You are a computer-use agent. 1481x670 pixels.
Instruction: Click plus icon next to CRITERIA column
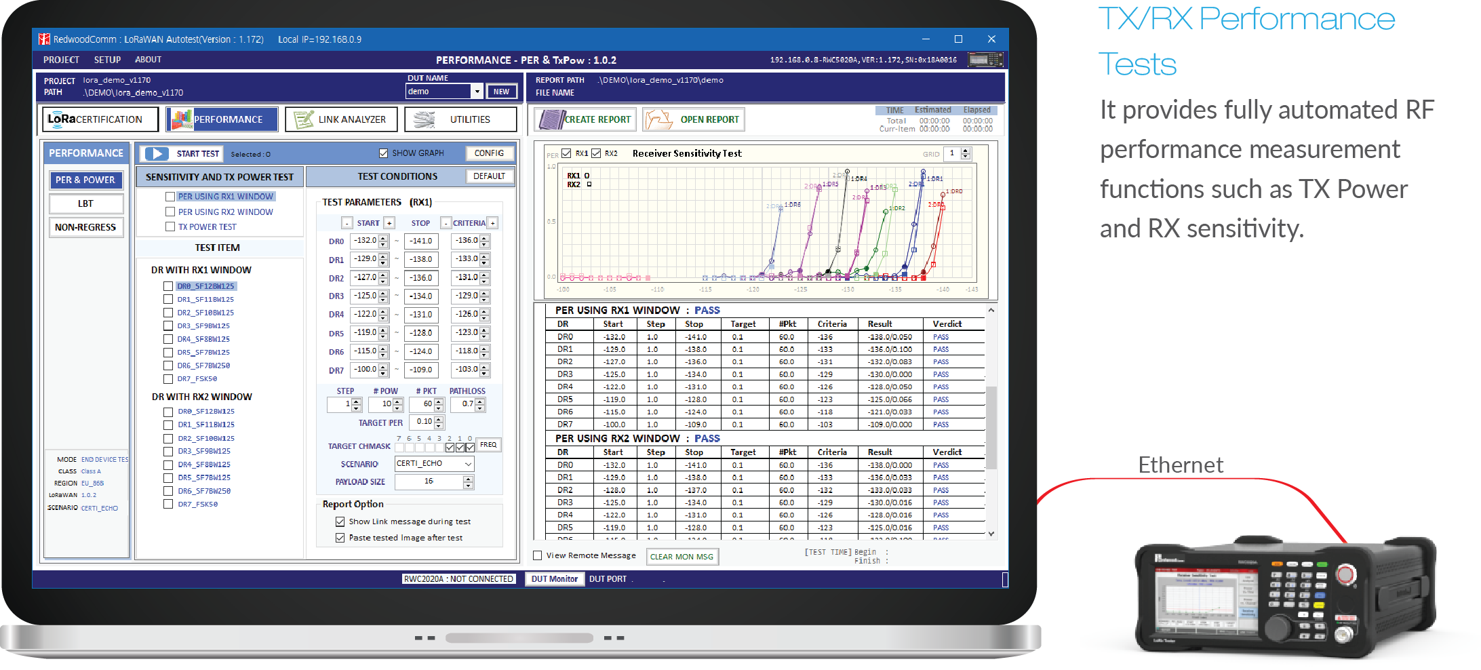[493, 223]
